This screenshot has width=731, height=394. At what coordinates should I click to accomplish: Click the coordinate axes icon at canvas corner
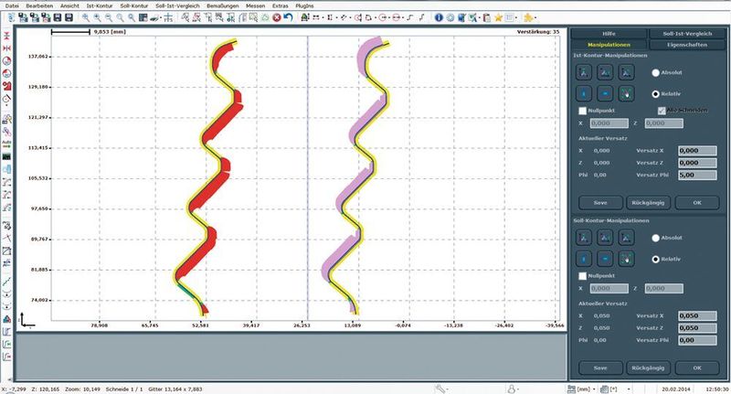point(26,320)
